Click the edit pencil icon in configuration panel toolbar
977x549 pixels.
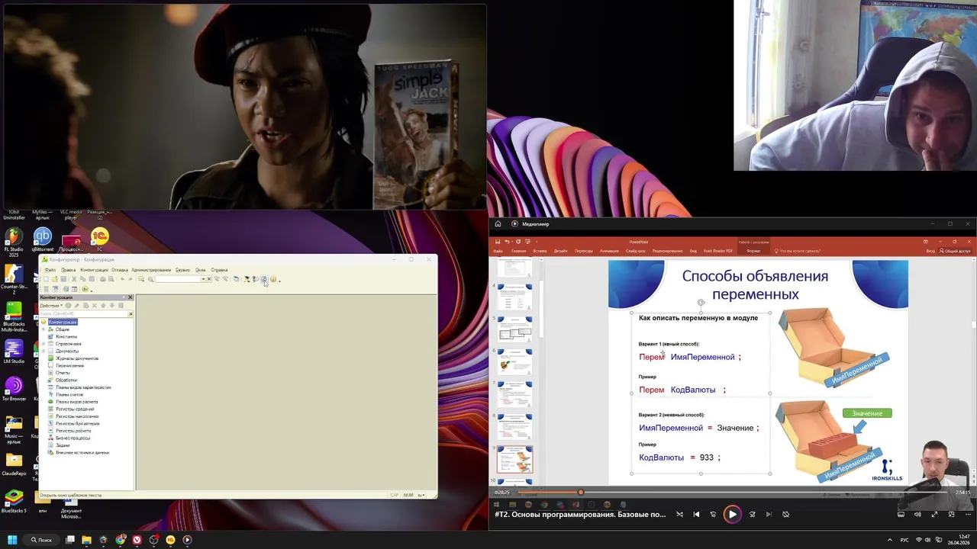[77, 306]
